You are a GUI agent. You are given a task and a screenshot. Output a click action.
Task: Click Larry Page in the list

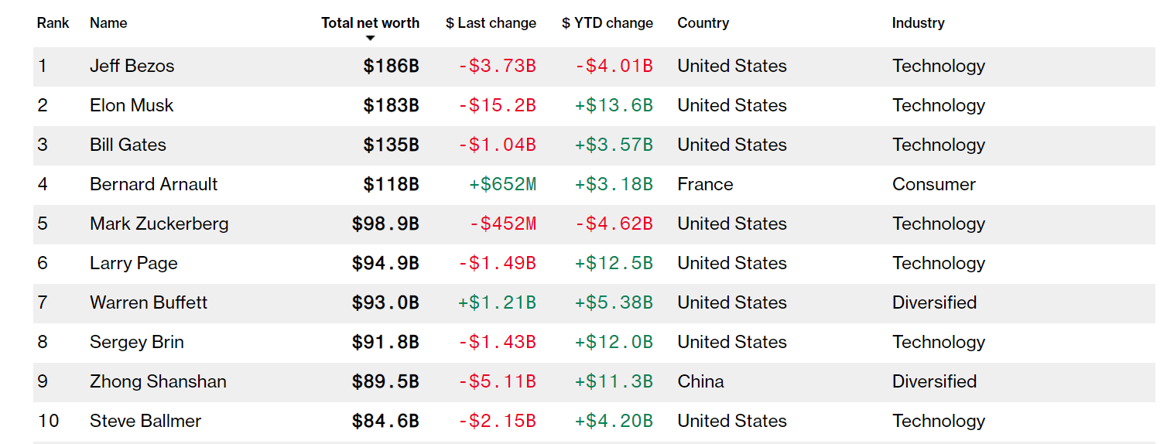point(134,264)
